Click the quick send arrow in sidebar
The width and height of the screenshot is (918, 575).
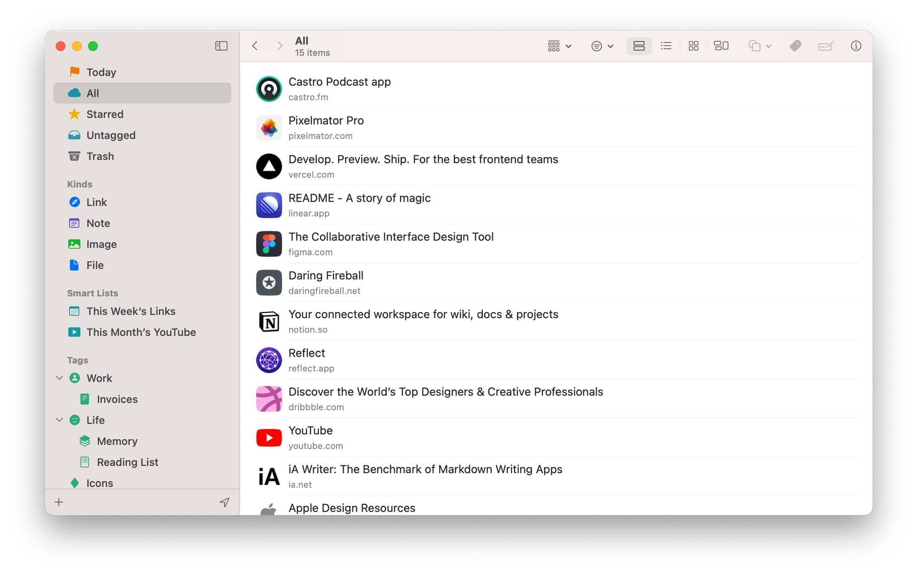click(x=224, y=502)
